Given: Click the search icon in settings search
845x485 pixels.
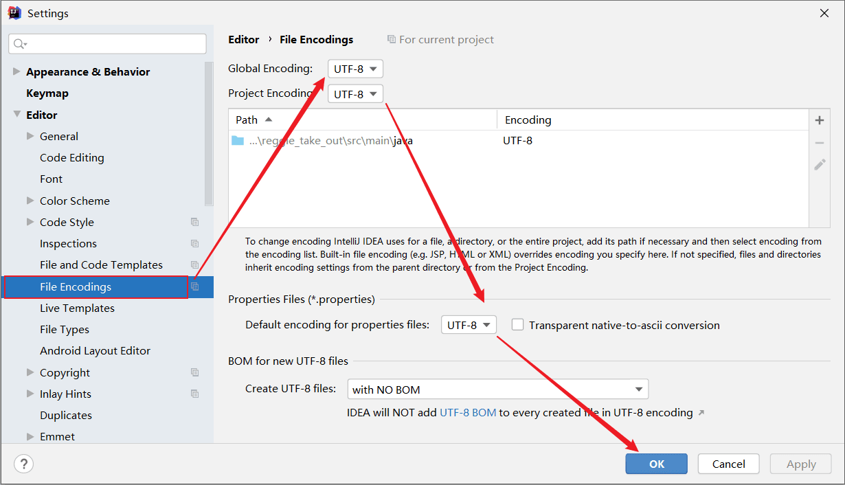Looking at the screenshot, I should pos(19,44).
